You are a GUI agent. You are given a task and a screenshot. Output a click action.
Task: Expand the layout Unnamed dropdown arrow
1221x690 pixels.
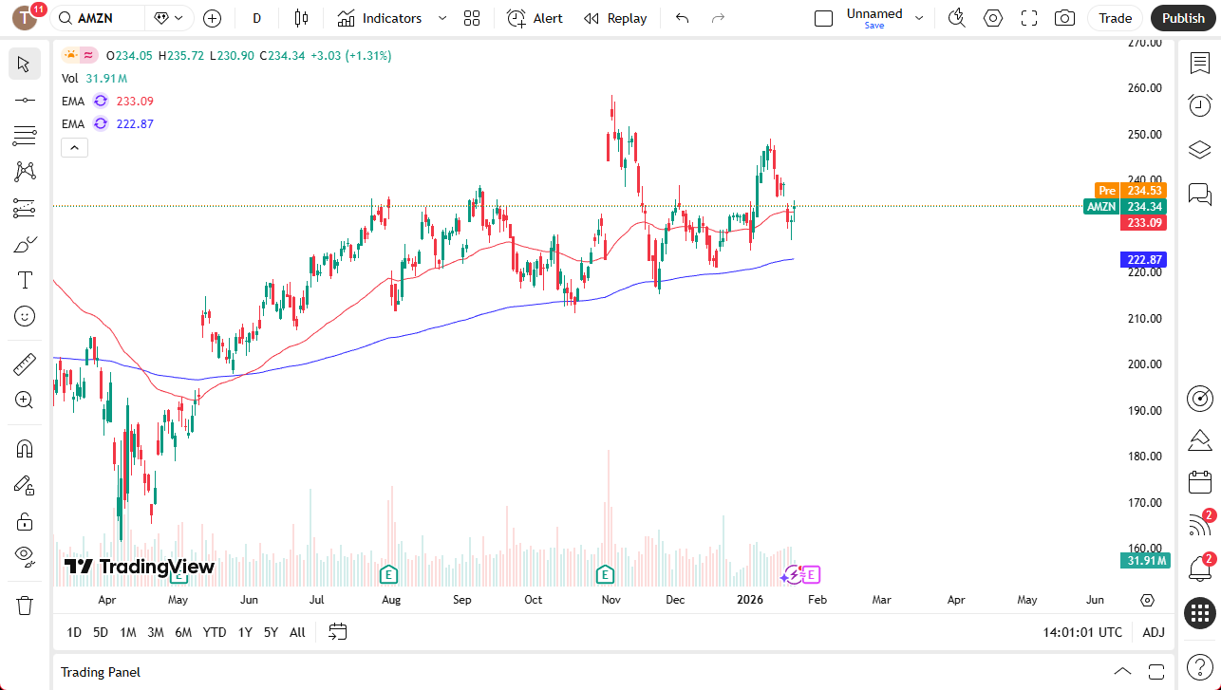[x=919, y=18]
